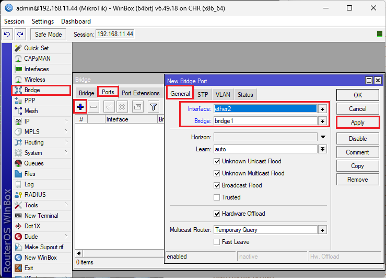Click the filter funnel icon
The height and width of the screenshot is (278, 386).
(153, 107)
